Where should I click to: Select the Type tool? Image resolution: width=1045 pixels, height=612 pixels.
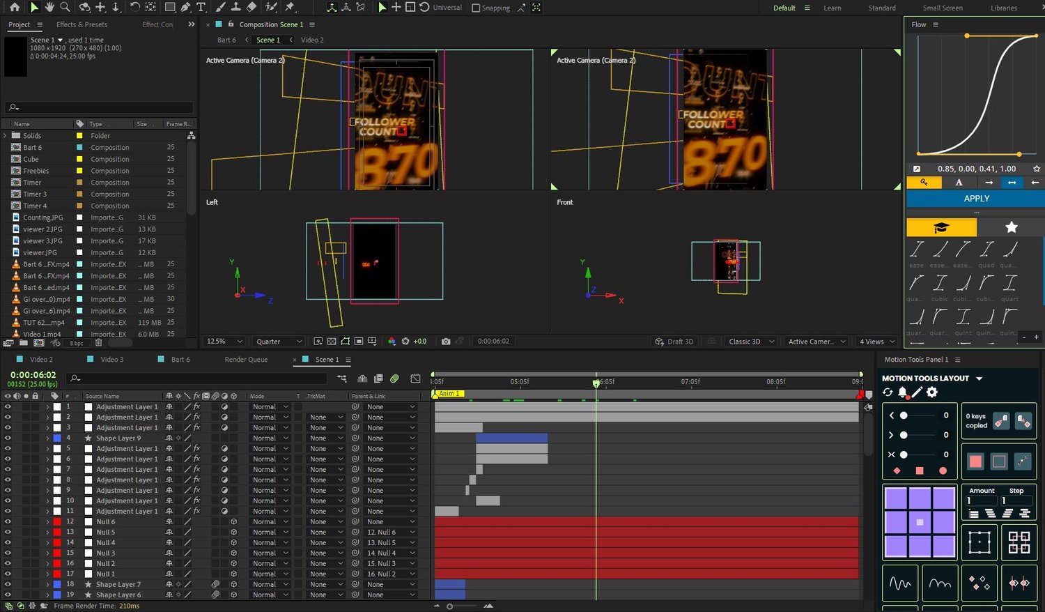tap(201, 7)
